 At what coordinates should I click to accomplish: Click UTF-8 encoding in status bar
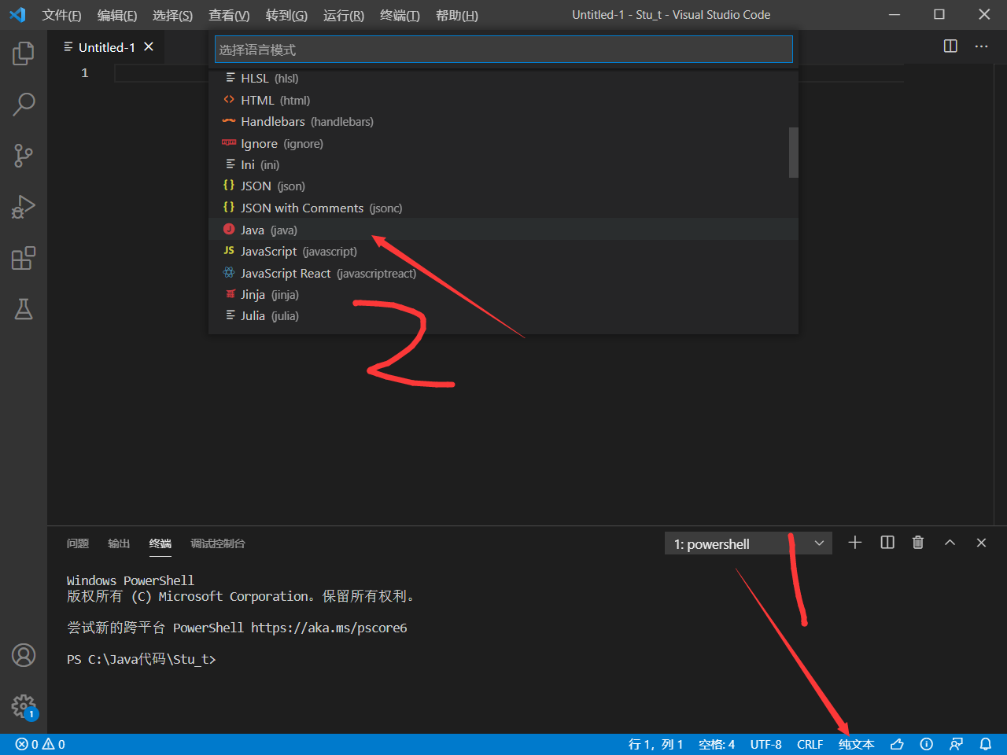point(765,744)
